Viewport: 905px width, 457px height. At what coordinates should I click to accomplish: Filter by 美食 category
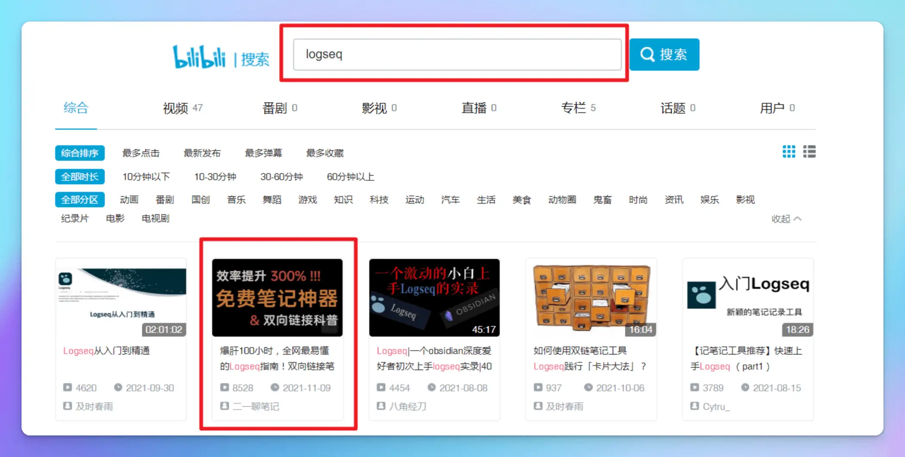521,200
